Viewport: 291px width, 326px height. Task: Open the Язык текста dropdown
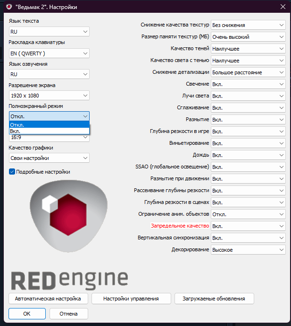pyautogui.click(x=49, y=32)
